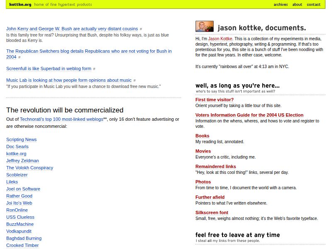Open Voters Information Guide 2004 US Election
The height and width of the screenshot is (249, 332).
click(249, 115)
